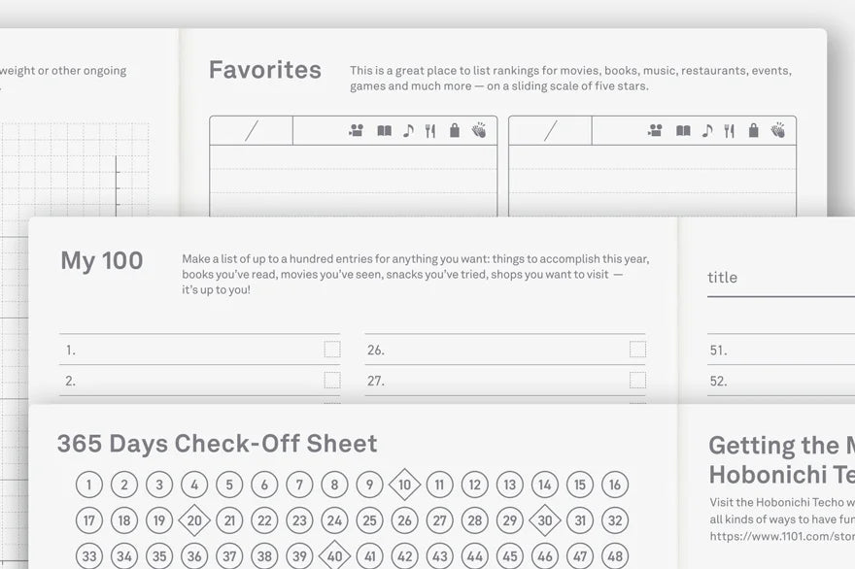The width and height of the screenshot is (855, 569).
Task: Tick the checkbox for entry 1 in My 100
Action: [332, 350]
